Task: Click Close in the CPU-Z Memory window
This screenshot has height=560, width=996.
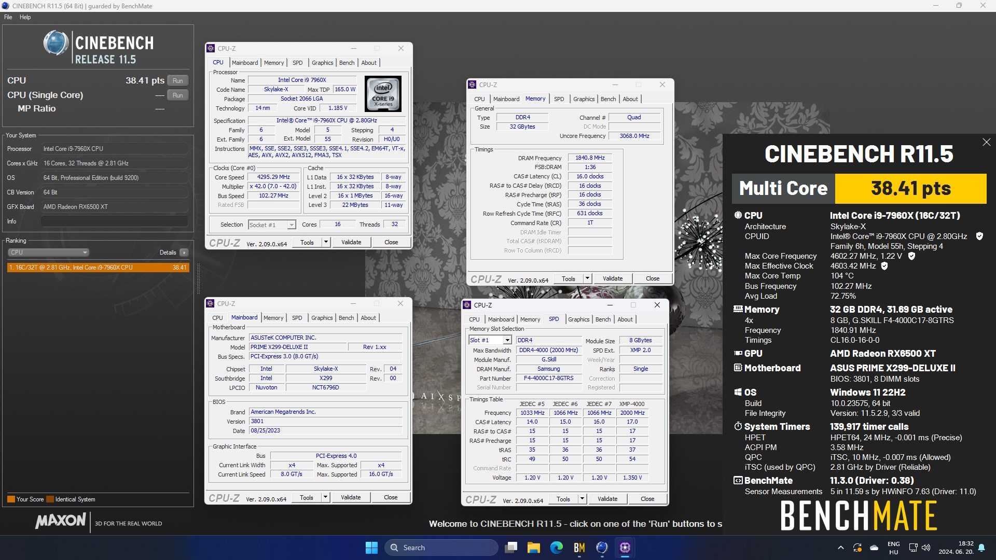Action: (652, 278)
